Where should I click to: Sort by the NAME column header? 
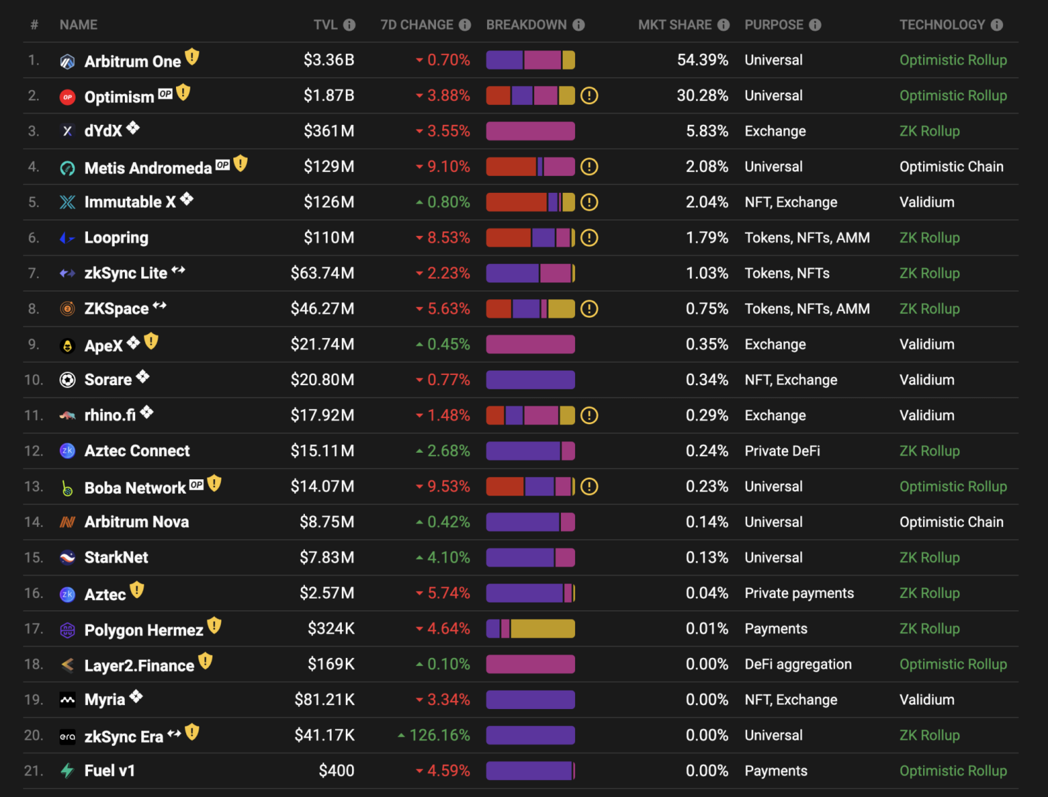[x=78, y=25]
